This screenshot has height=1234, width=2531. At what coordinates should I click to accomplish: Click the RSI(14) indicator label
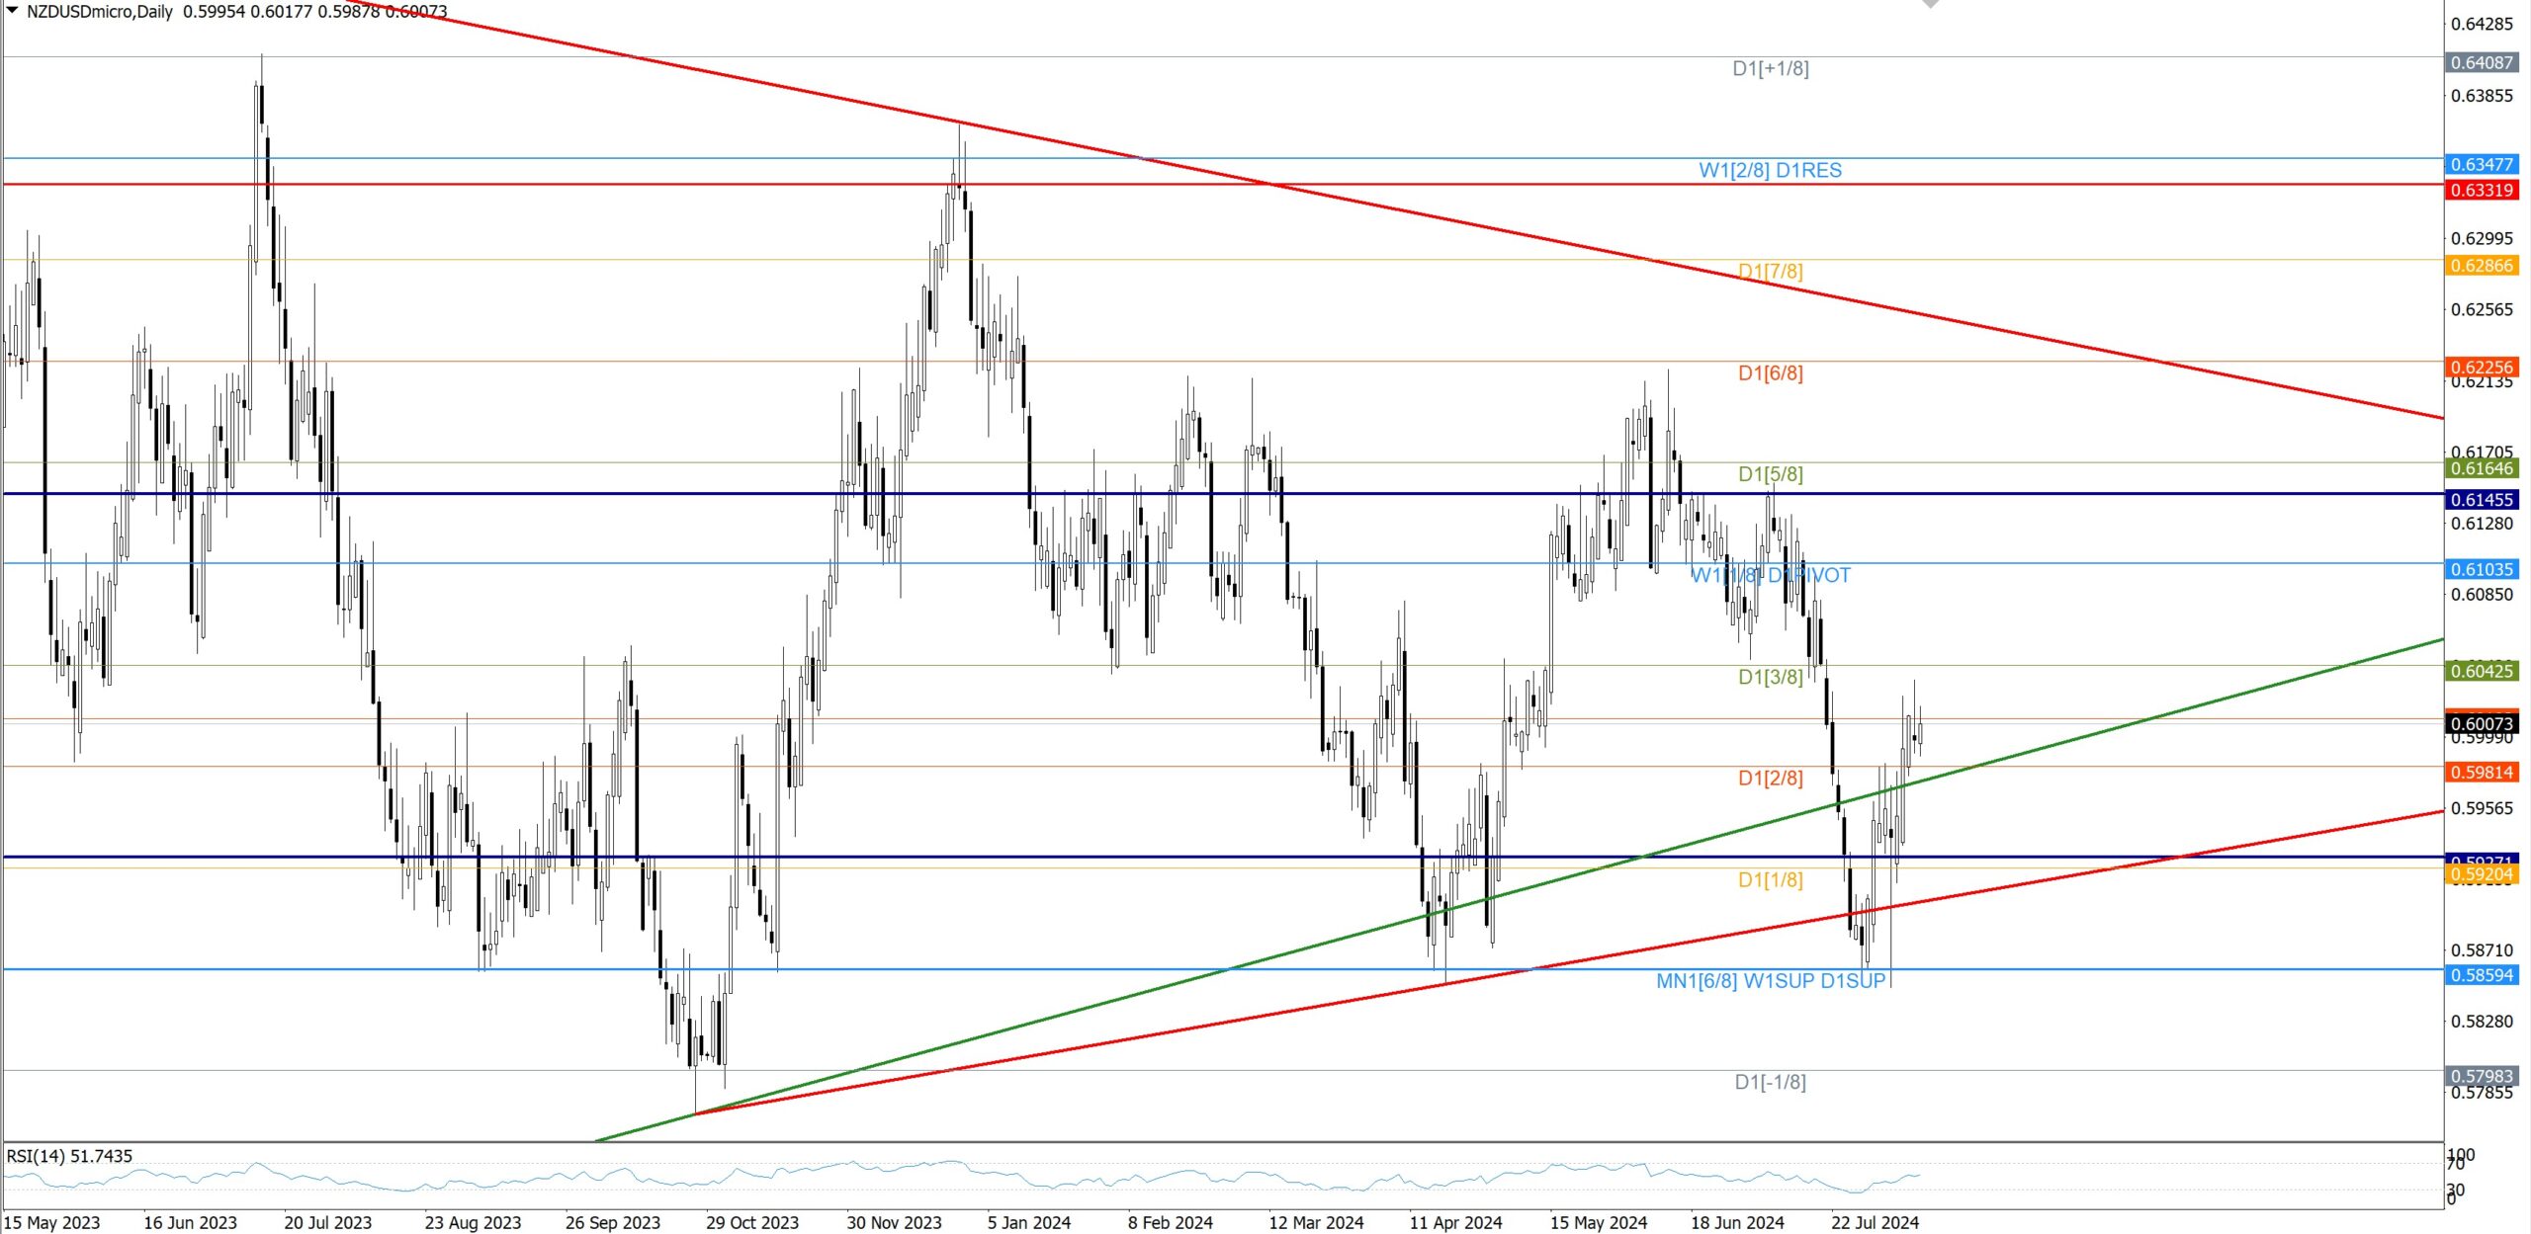[69, 1156]
